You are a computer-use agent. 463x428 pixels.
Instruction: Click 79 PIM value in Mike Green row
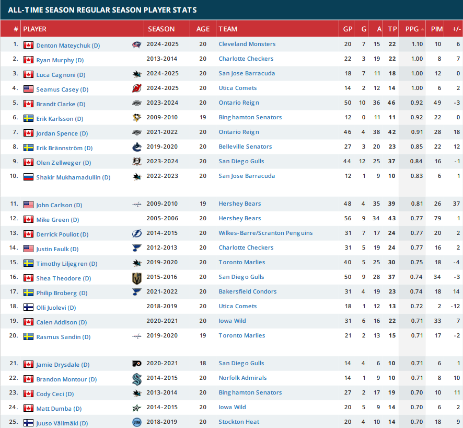437,218
